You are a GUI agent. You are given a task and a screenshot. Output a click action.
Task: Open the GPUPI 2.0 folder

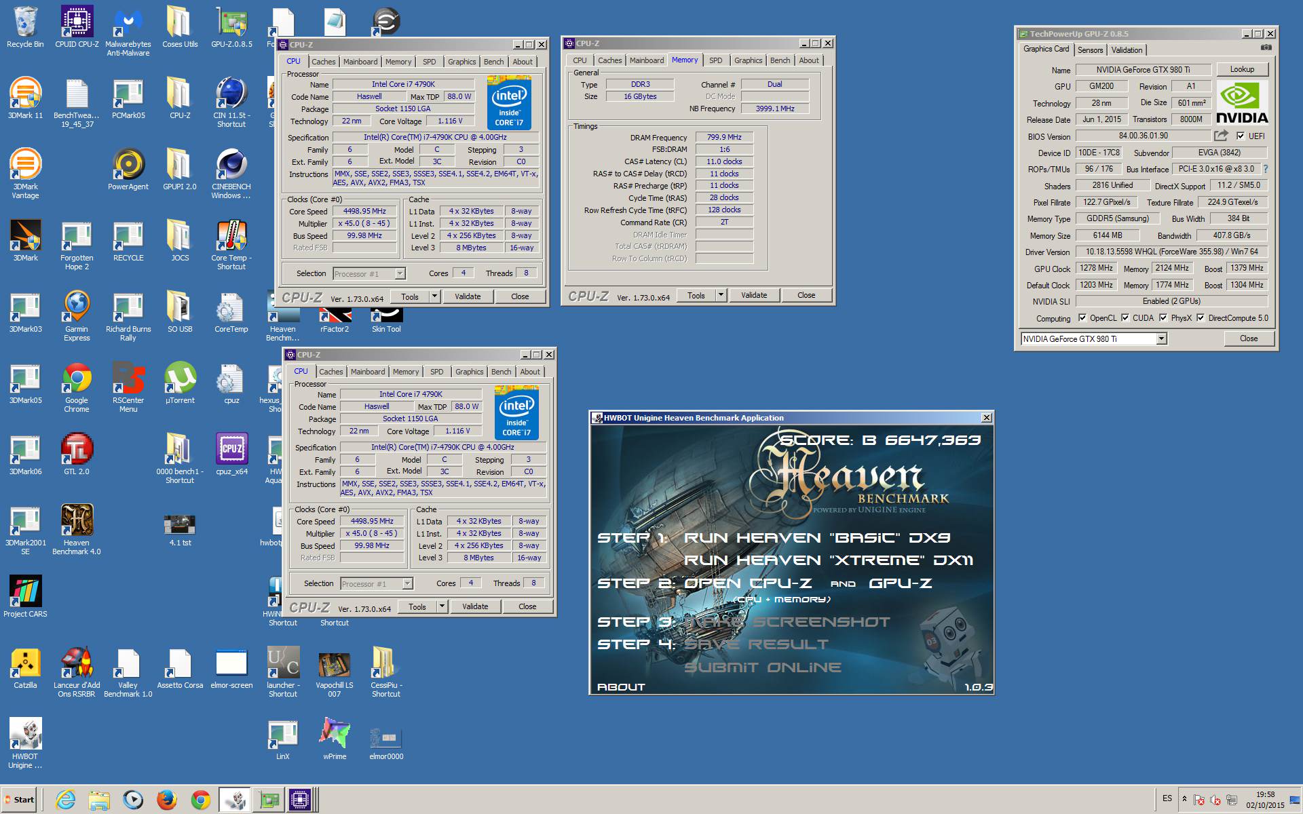click(x=180, y=170)
